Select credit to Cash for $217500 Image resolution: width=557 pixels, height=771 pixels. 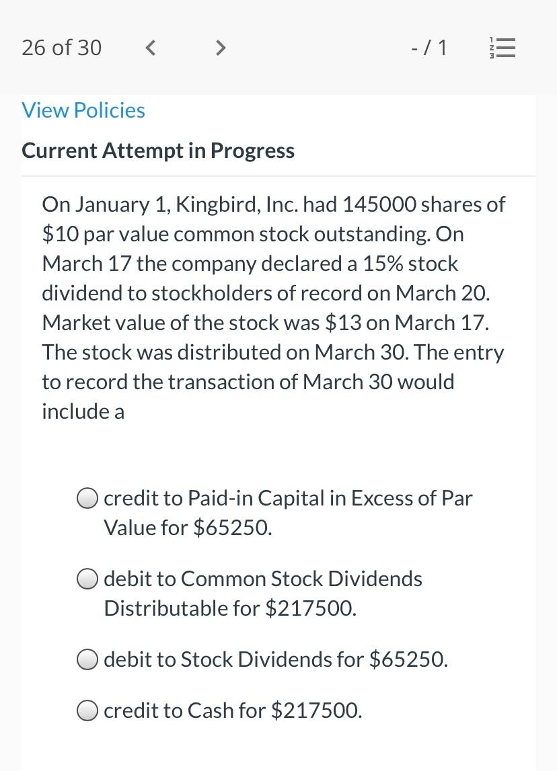coord(87,711)
